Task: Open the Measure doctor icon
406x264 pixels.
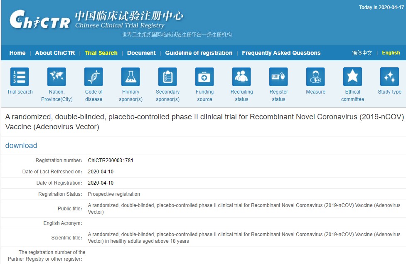Action: 315,77
